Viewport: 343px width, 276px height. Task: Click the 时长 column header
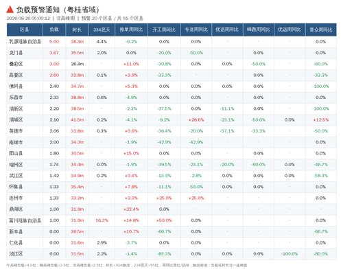click(x=77, y=30)
